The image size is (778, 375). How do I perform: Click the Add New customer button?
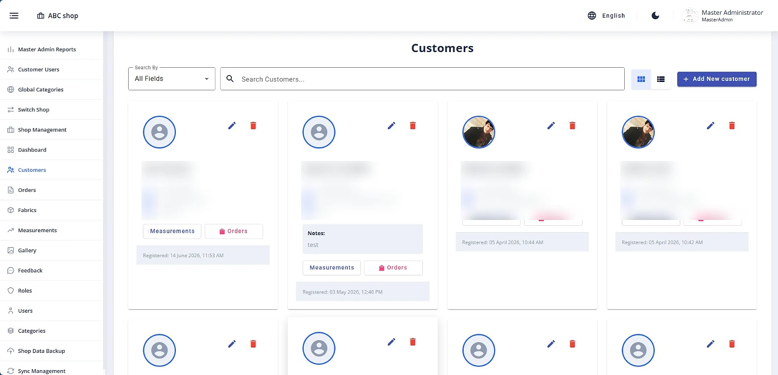pos(717,79)
